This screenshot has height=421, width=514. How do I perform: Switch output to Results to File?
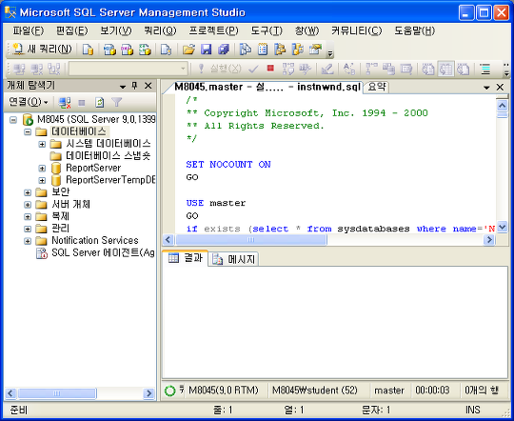(464, 69)
